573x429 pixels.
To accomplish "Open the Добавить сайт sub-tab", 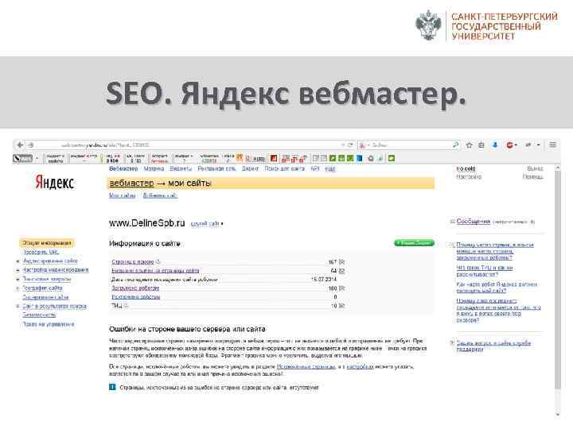I will [160, 195].
